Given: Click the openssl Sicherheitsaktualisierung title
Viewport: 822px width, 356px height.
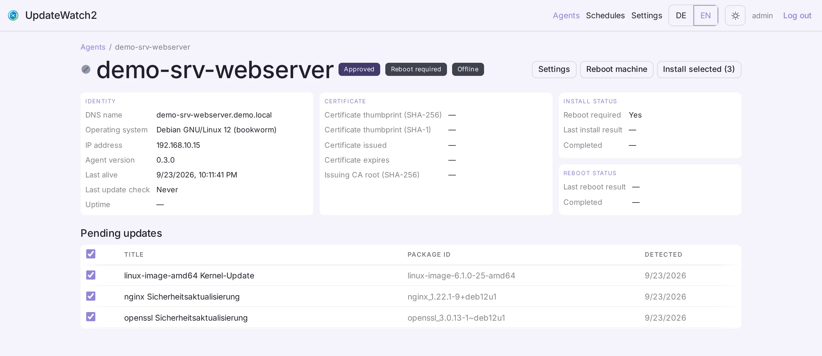Looking at the screenshot, I should (x=186, y=317).
